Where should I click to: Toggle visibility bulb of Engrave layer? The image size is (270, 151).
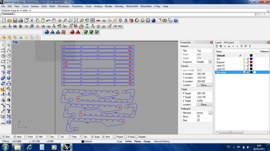tap(244, 62)
